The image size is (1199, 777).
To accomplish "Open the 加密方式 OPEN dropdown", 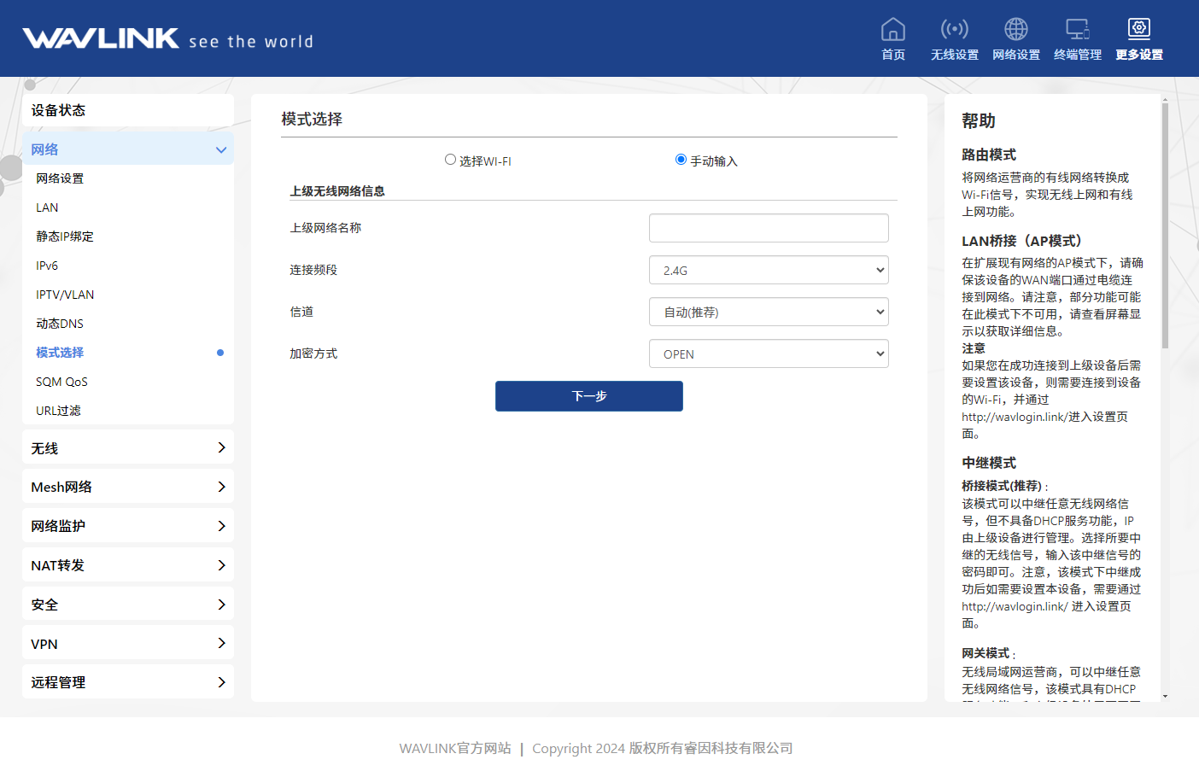I will point(769,353).
